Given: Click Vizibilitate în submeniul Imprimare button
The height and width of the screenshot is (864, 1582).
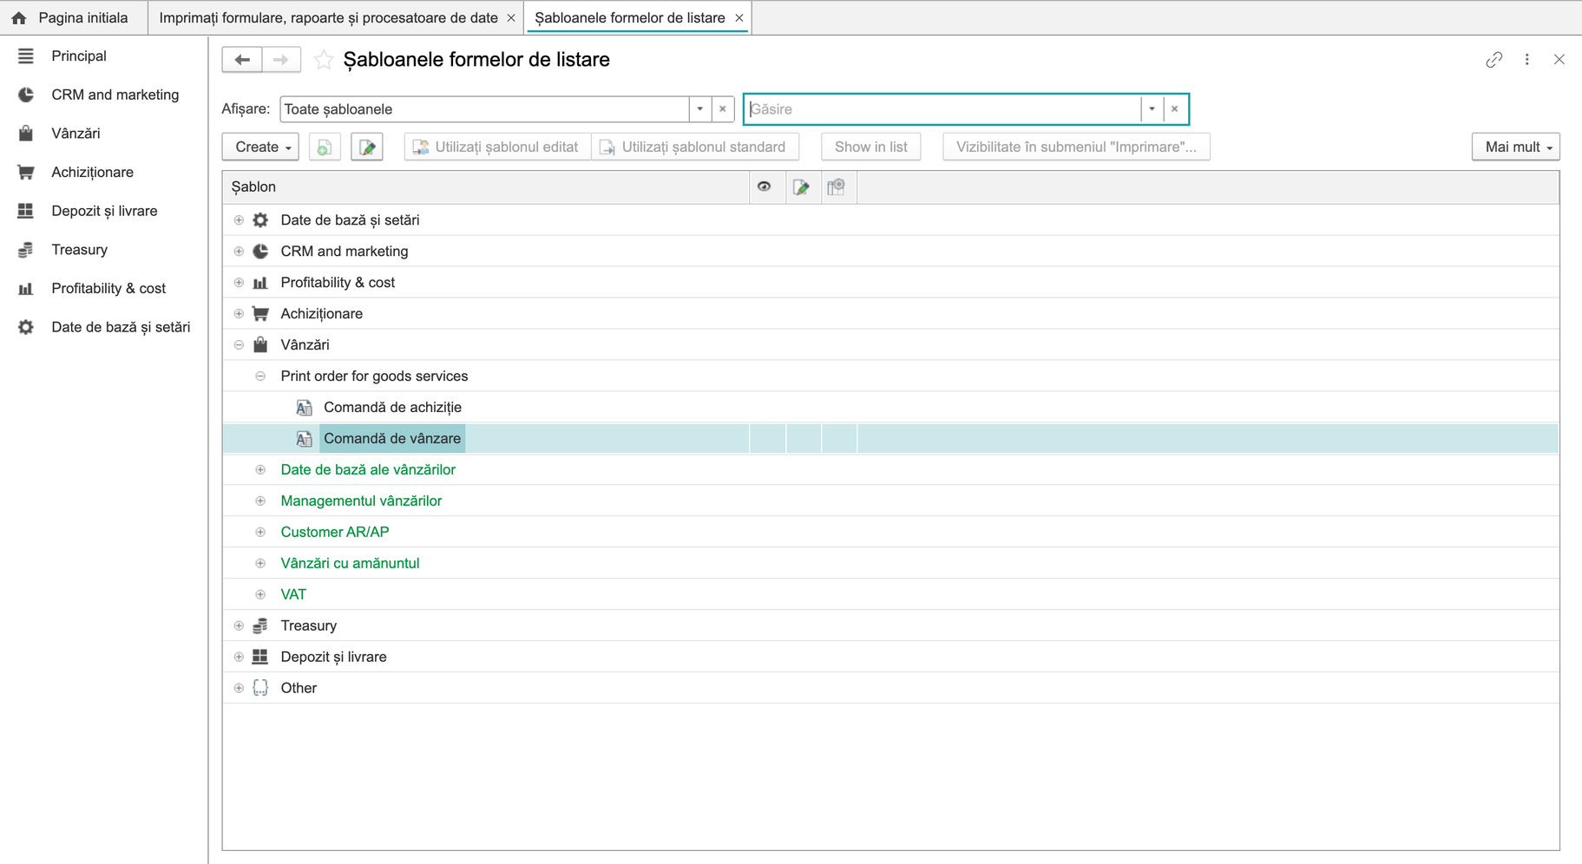Looking at the screenshot, I should click(1076, 147).
